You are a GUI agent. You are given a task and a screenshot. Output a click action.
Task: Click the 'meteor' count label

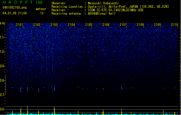[41, 9]
